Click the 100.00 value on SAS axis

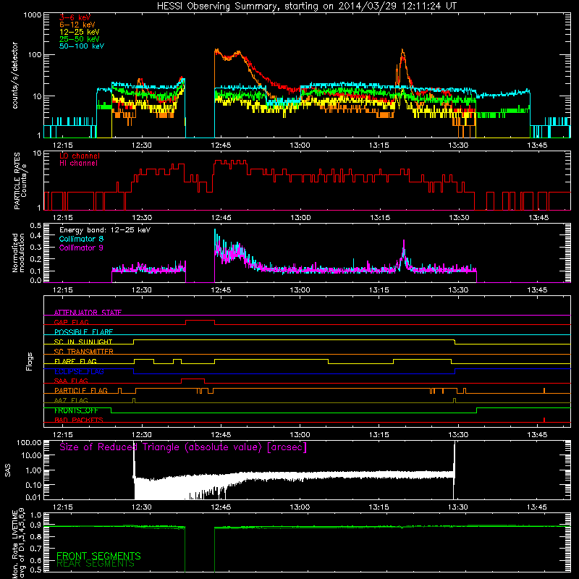point(29,442)
